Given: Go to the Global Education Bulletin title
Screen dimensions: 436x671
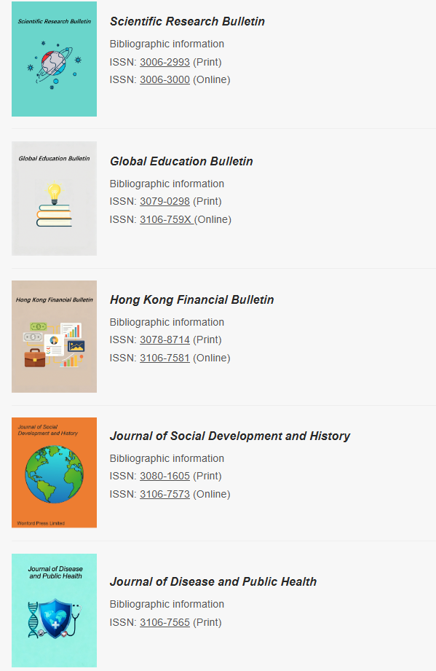Looking at the screenshot, I should pyautogui.click(x=181, y=161).
